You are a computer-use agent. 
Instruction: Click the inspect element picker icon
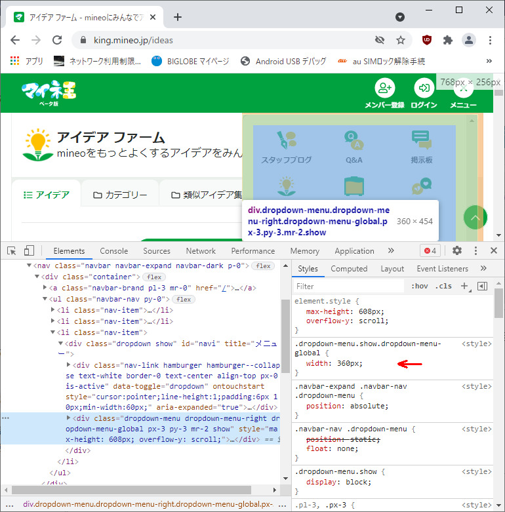tap(12, 250)
